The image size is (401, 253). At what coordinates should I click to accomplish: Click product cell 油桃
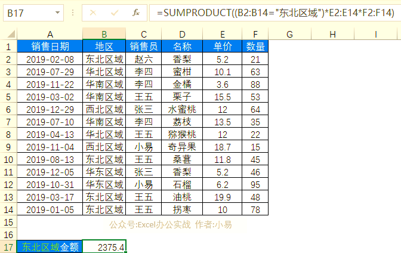(182, 197)
